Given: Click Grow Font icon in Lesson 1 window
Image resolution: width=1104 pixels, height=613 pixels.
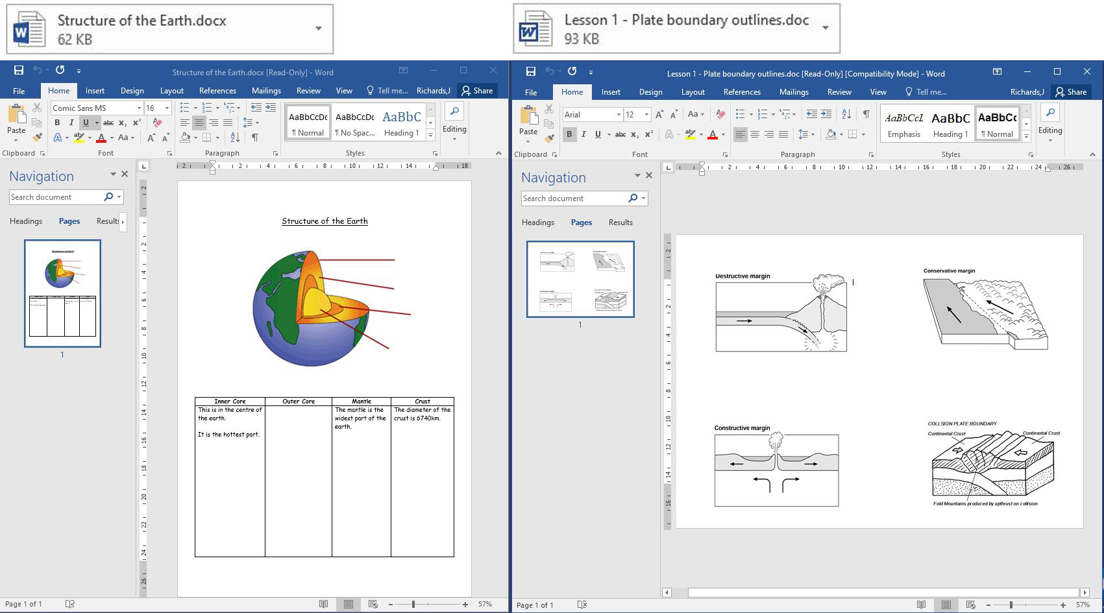Looking at the screenshot, I should point(659,115).
